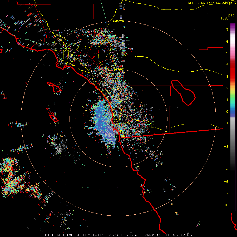Click the -5 value on the dB scale

point(226,170)
